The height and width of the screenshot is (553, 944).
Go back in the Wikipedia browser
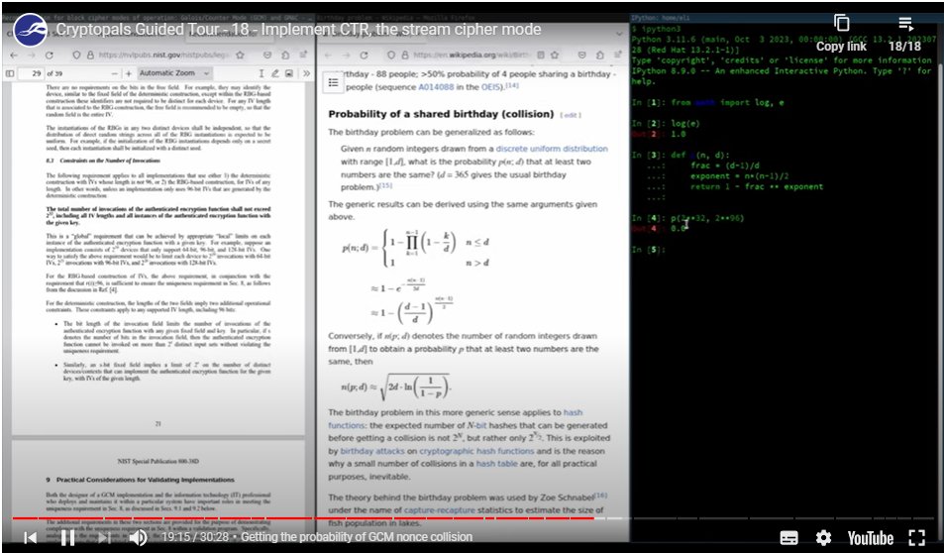click(329, 55)
